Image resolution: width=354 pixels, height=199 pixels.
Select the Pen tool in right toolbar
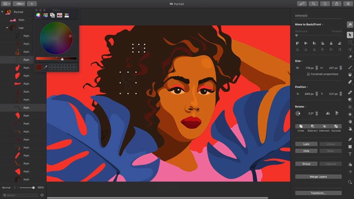pyautogui.click(x=350, y=139)
